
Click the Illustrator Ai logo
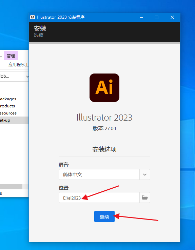point(104,88)
